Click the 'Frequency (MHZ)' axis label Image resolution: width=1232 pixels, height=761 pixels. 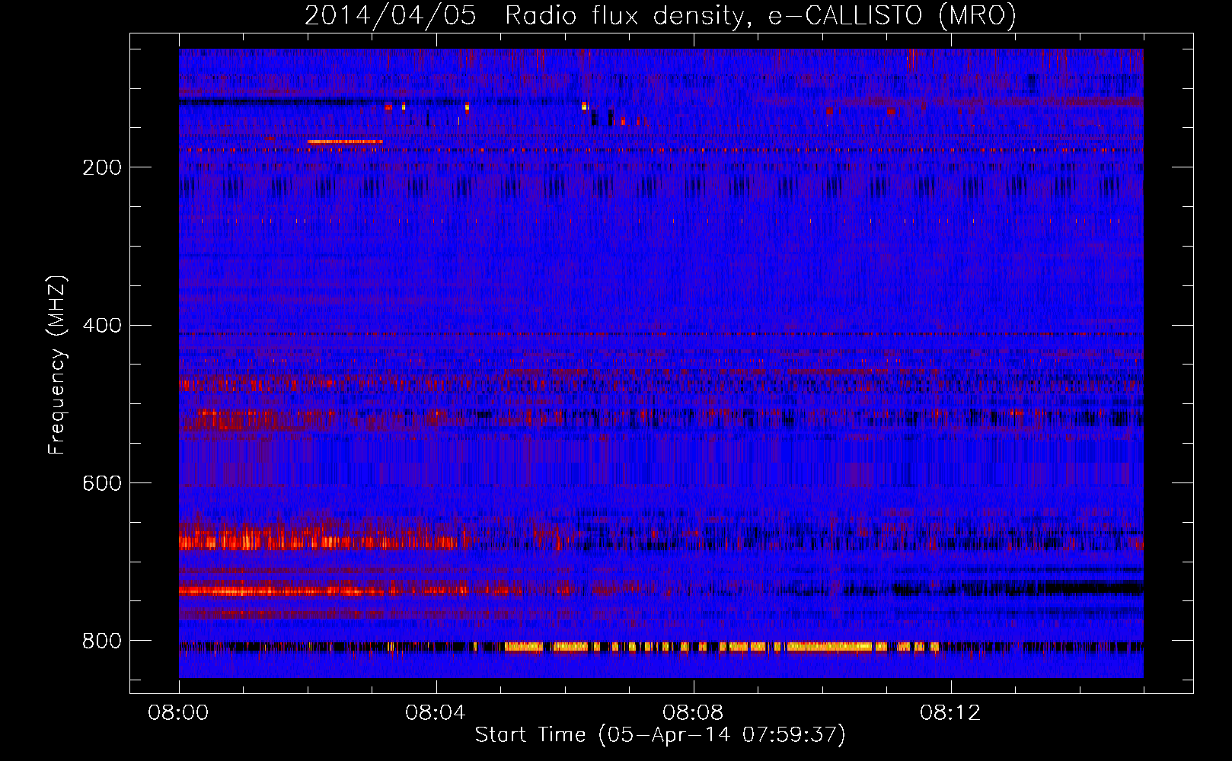tap(57, 365)
